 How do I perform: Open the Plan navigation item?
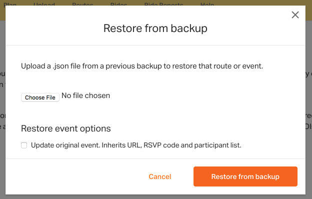tap(10, 4)
